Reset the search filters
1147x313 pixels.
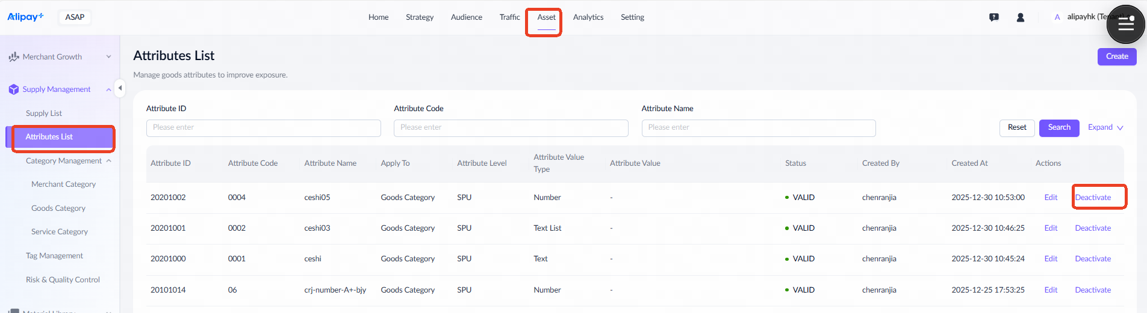(1017, 127)
